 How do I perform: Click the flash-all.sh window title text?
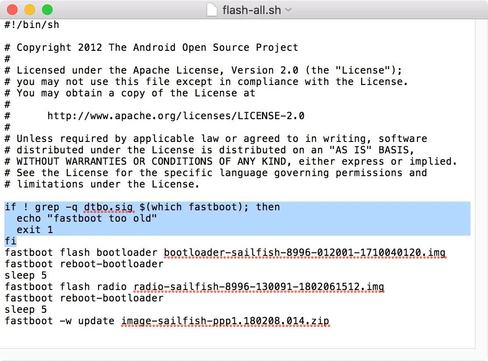click(x=251, y=10)
